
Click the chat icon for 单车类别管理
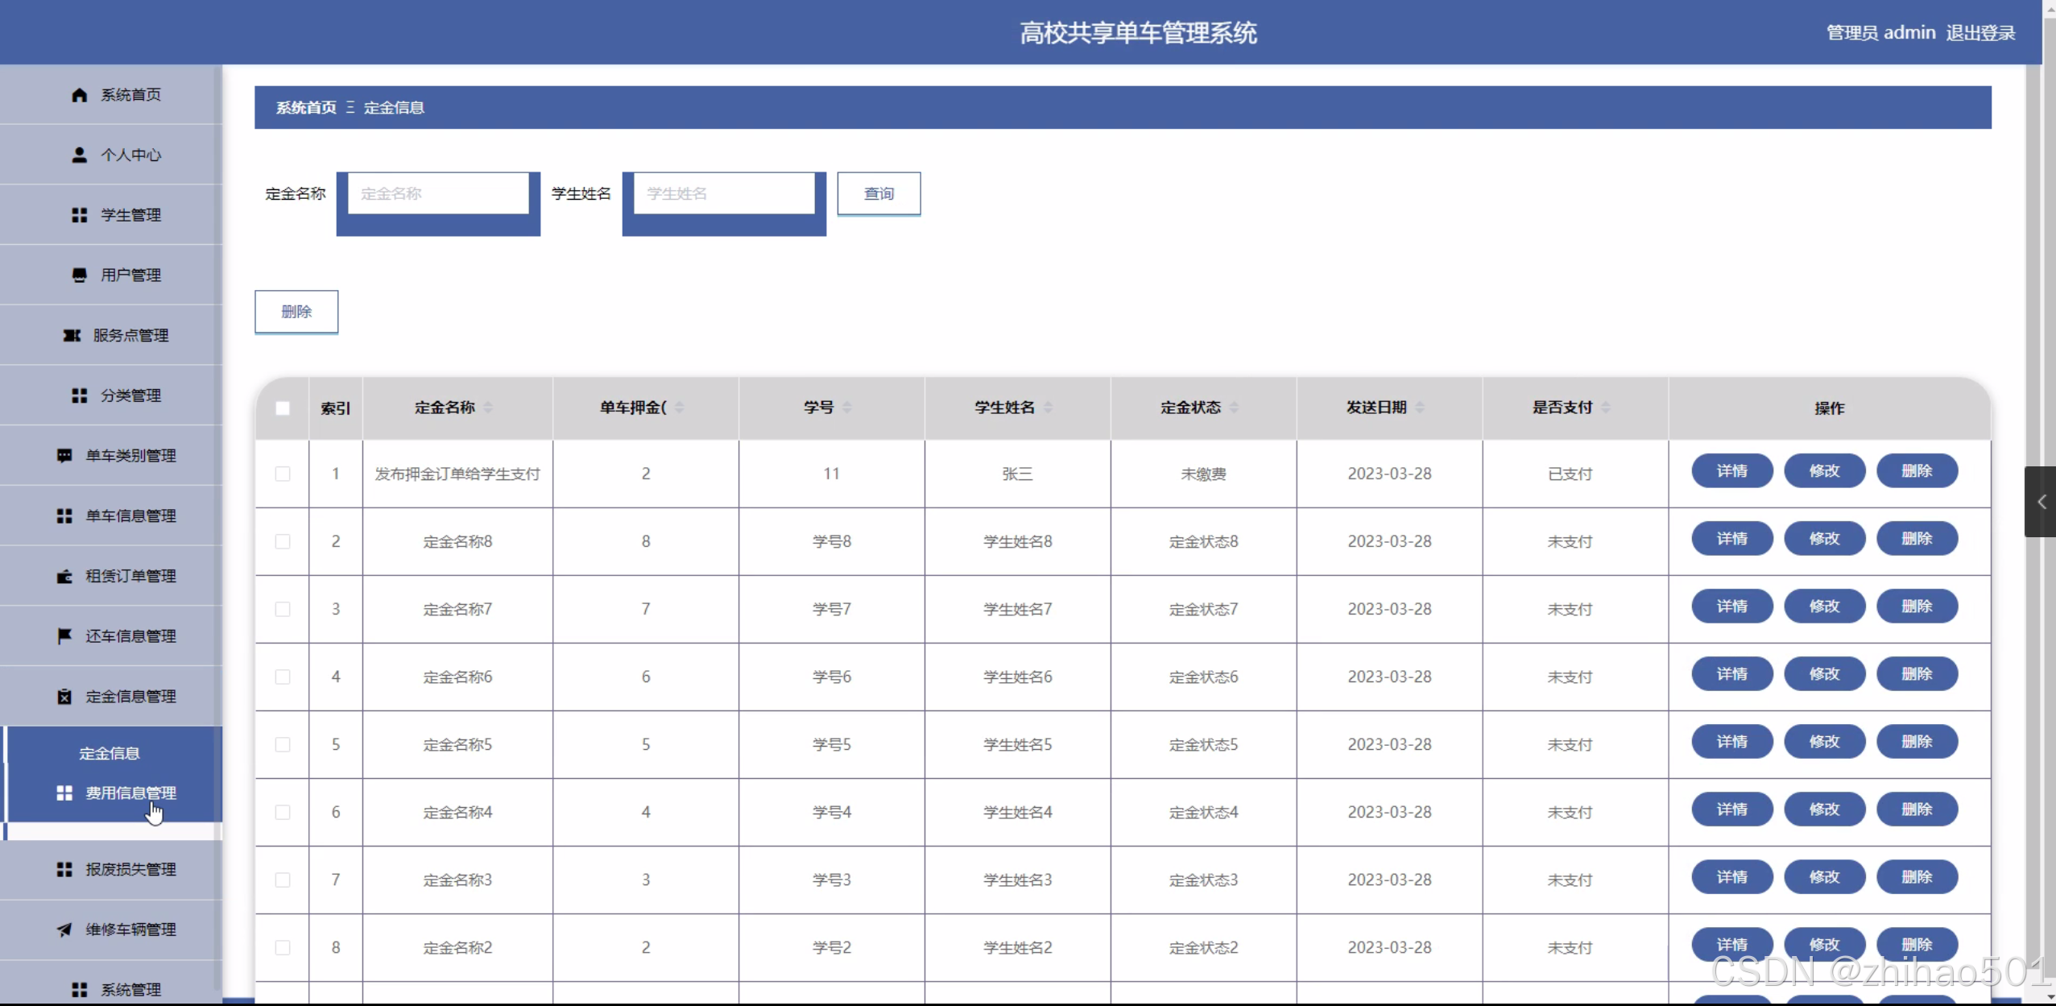click(64, 456)
